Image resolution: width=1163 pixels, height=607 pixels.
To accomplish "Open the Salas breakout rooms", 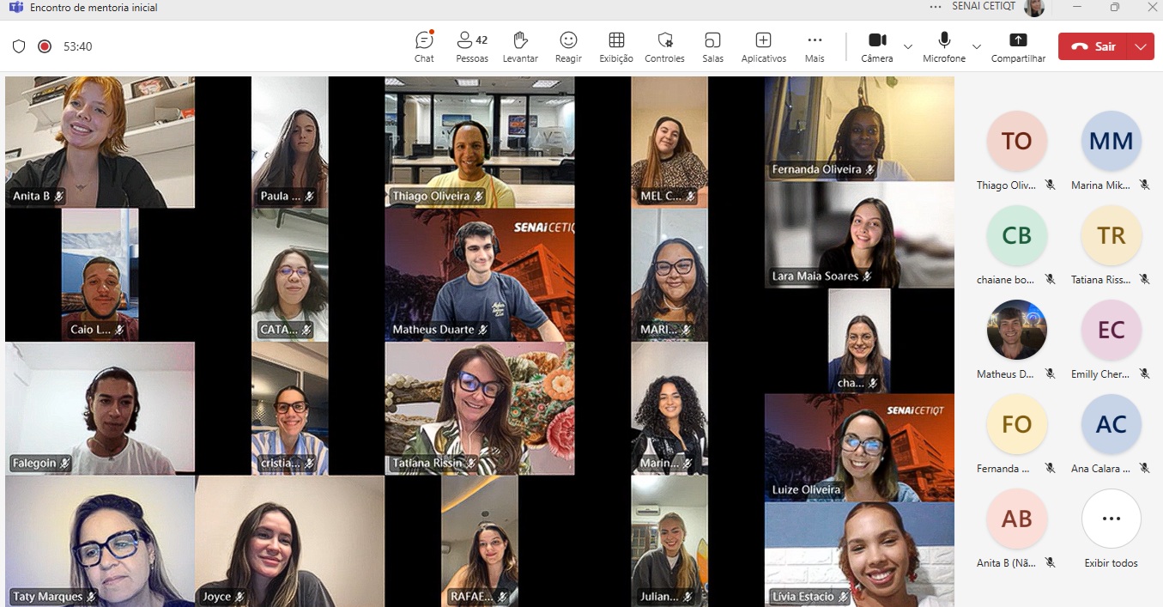I will 712,46.
